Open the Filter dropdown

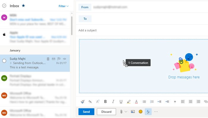point(64,6)
